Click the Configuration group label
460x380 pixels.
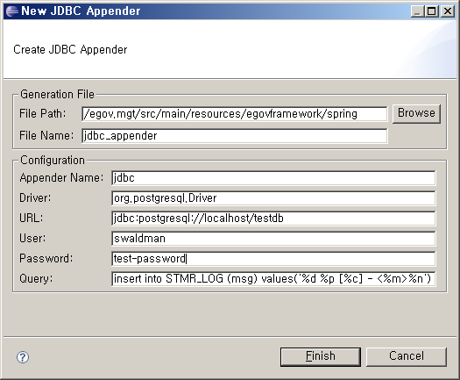(53, 161)
